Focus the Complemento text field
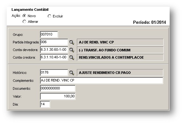Screen dimensions: 183x124 pyautogui.click(x=102, y=81)
